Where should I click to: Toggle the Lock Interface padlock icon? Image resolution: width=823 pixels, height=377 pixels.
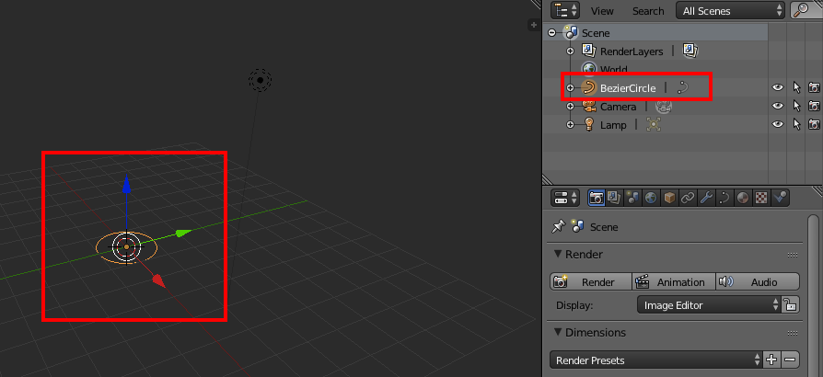click(791, 304)
